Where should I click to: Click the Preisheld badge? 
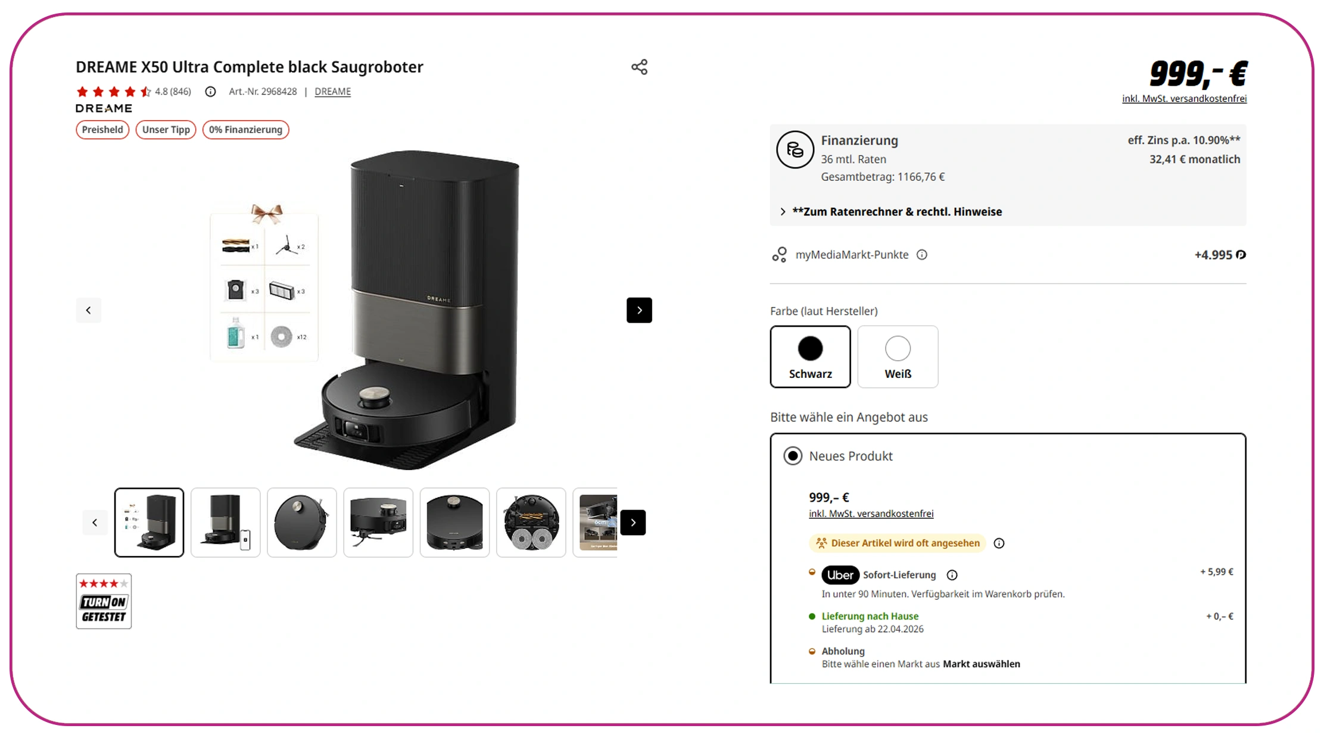click(x=102, y=130)
